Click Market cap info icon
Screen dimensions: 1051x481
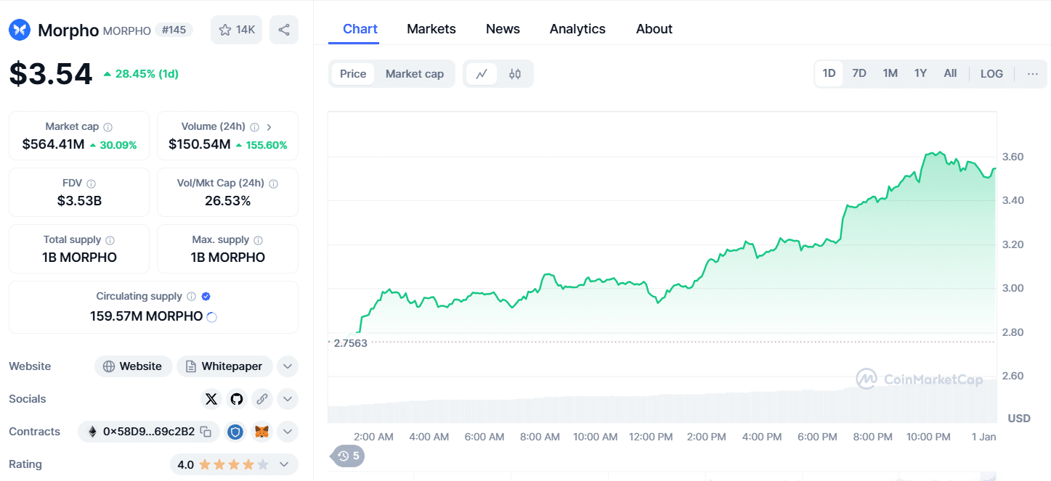(107, 127)
